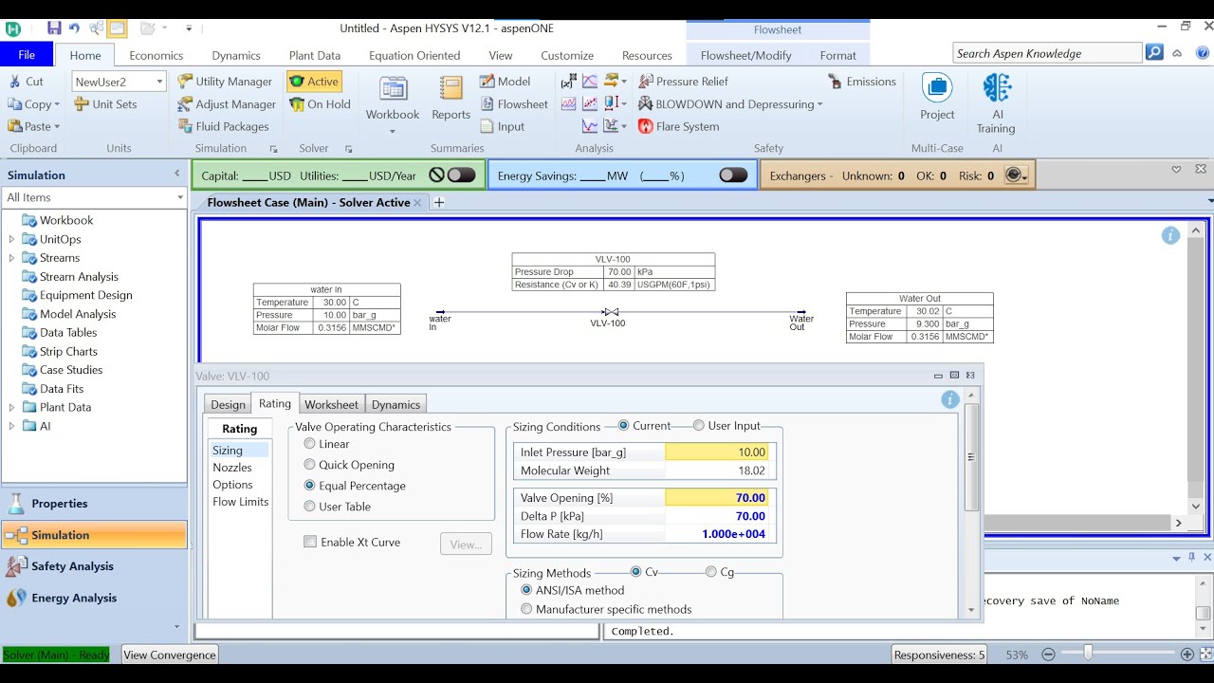
Task: Open the All Items filter dropdown
Action: pos(180,197)
